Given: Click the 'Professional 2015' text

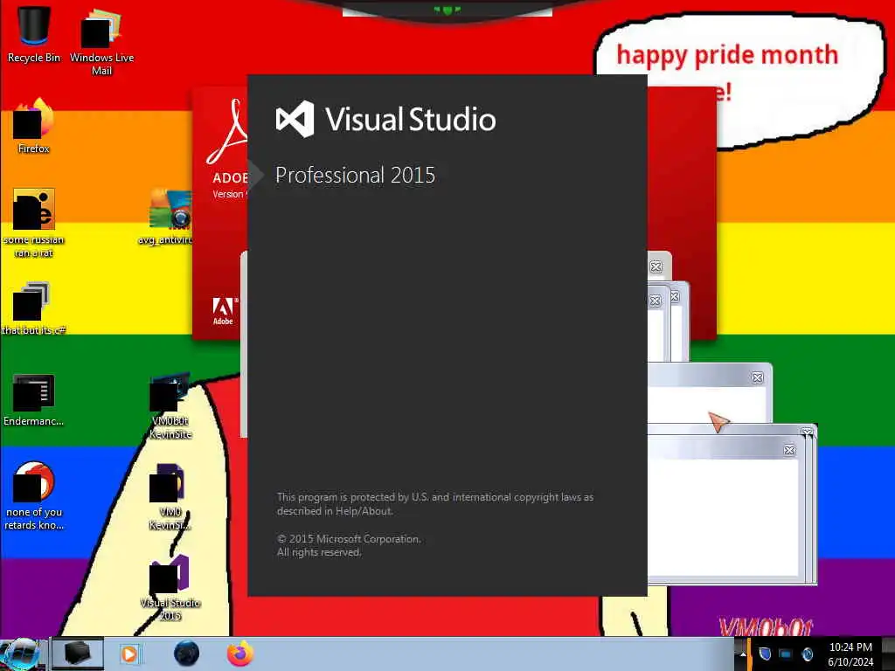Looking at the screenshot, I should pos(355,175).
